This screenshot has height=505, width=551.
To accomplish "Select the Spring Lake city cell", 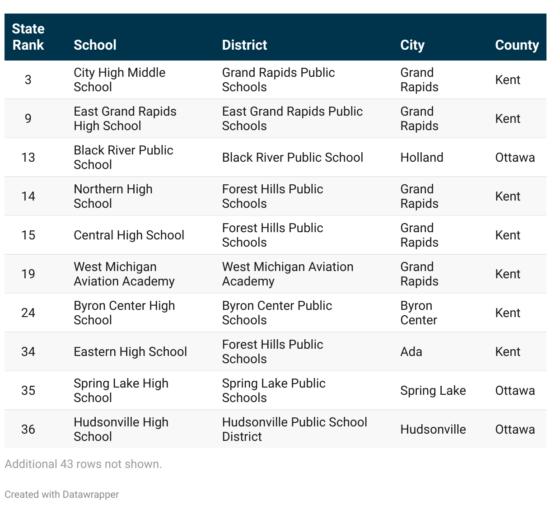I will pyautogui.click(x=433, y=390).
